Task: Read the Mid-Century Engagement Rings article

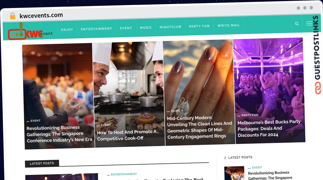Action: pyautogui.click(x=199, y=127)
